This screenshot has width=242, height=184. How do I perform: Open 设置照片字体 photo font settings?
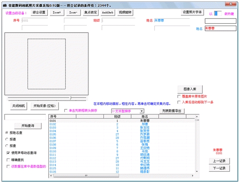(192, 12)
